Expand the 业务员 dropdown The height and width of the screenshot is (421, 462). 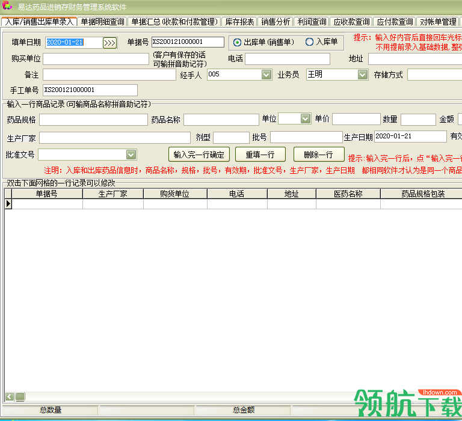tap(363, 75)
